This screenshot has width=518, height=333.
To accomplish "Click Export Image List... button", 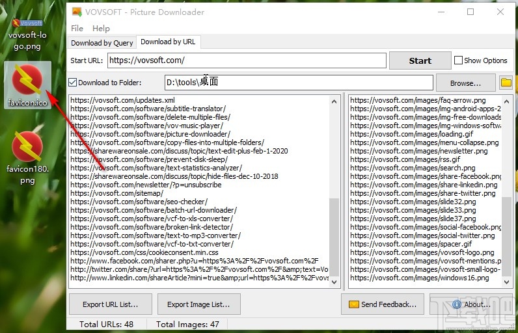I will click(198, 304).
